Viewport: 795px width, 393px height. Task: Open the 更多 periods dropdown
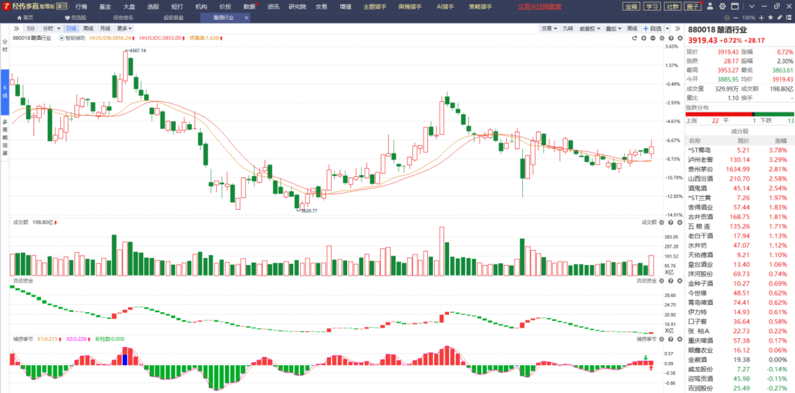(124, 28)
